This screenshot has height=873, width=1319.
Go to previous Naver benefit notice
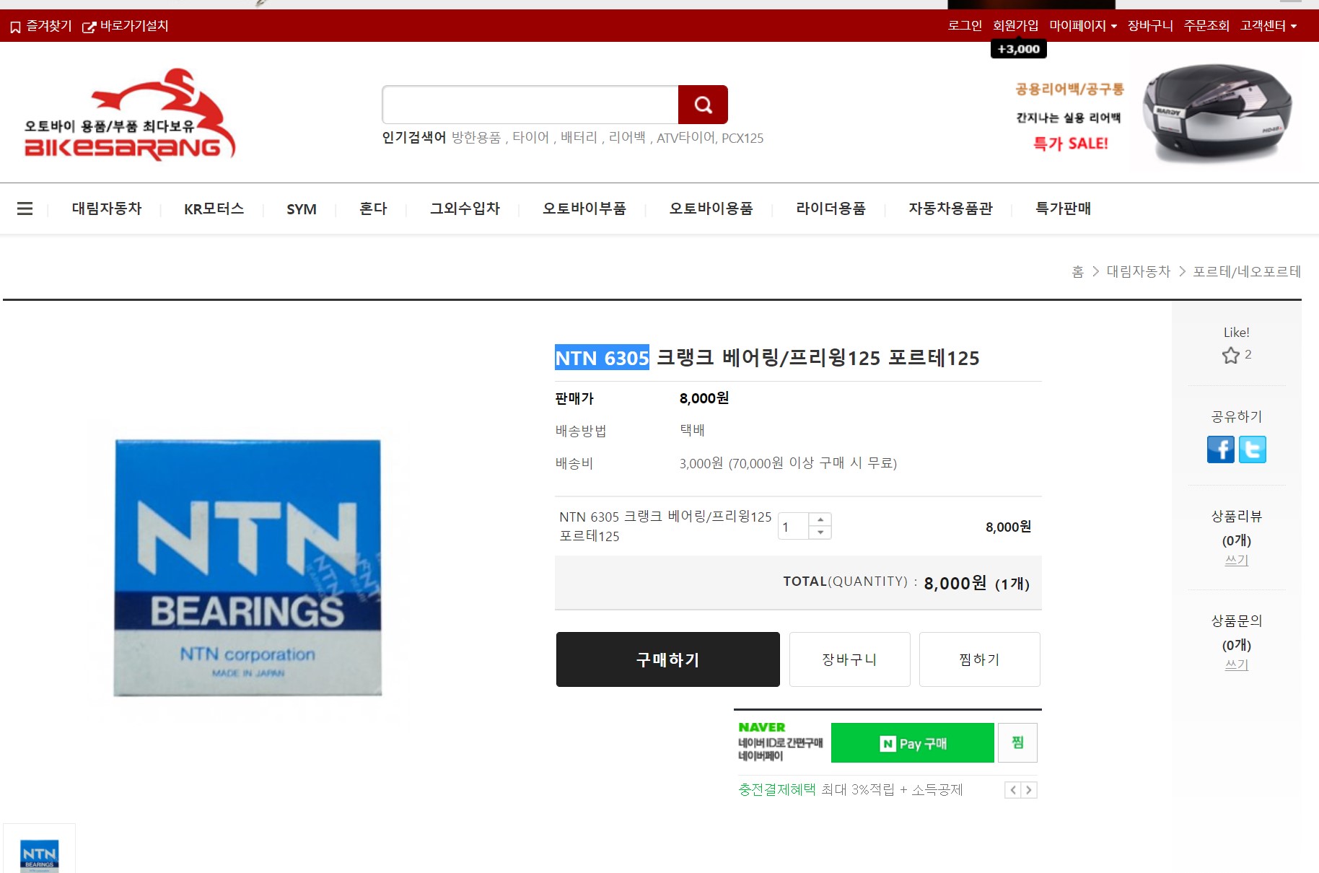1013,790
